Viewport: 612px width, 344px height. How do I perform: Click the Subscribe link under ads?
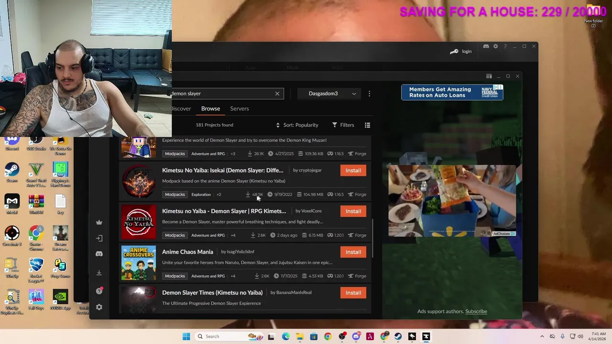coord(476,312)
